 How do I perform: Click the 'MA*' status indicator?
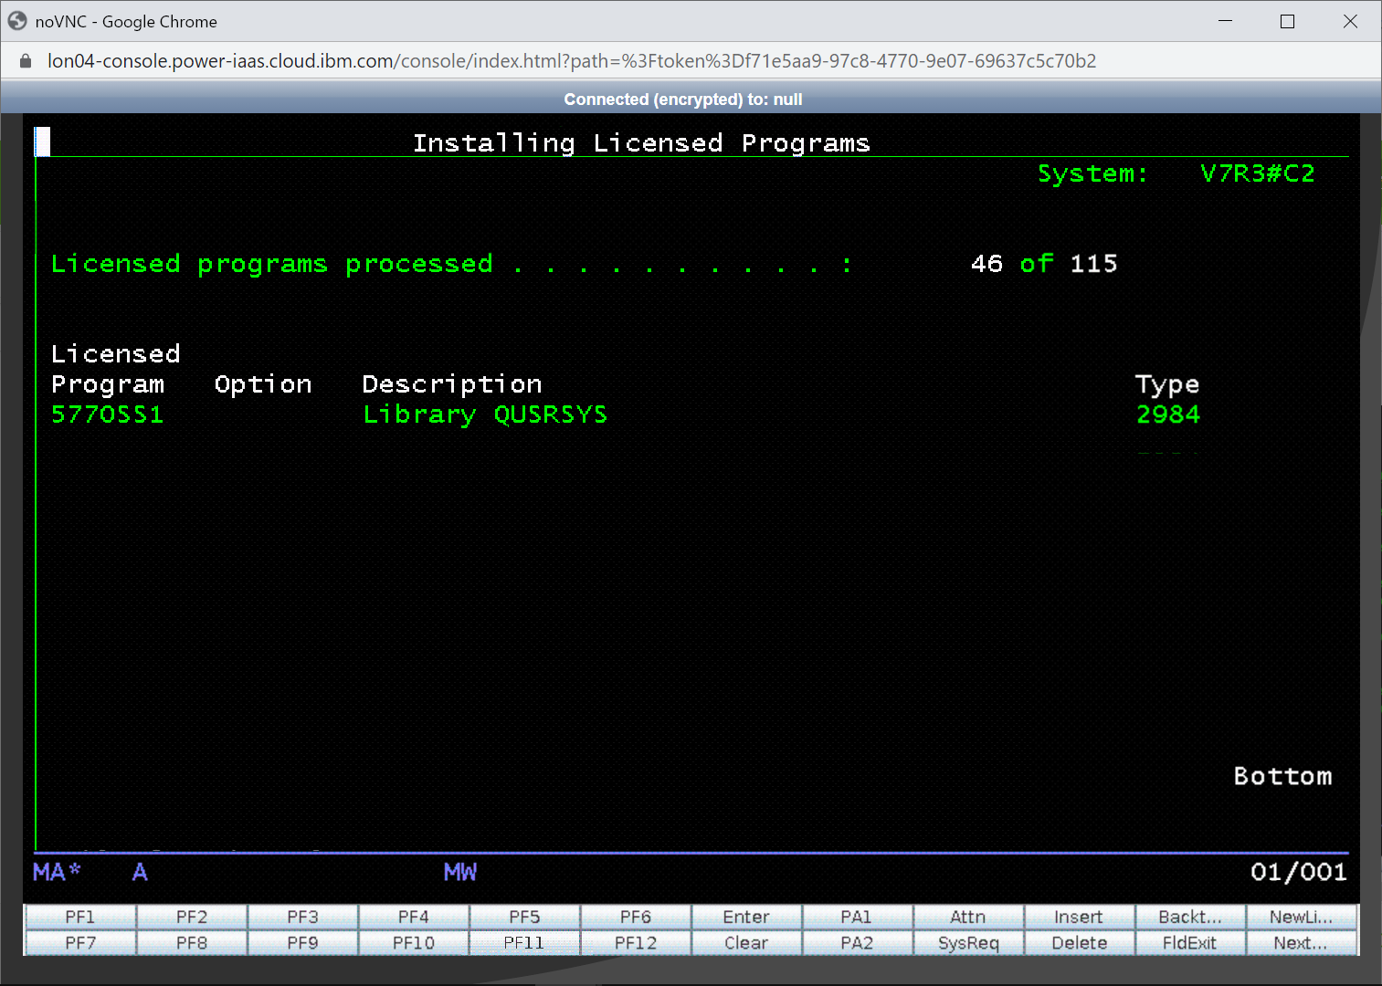click(x=57, y=872)
